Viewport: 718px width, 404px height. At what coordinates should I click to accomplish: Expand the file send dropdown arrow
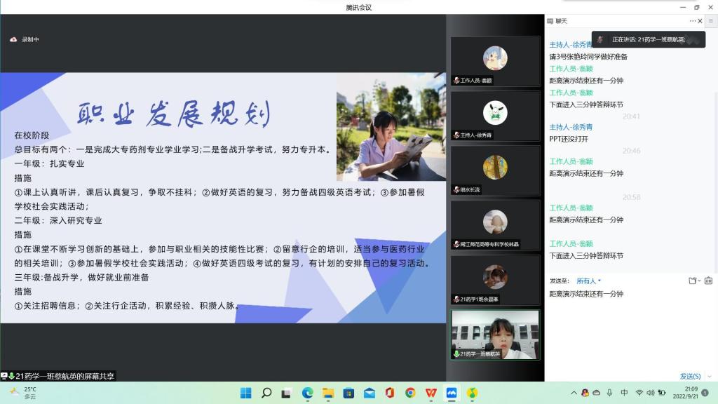(x=699, y=281)
